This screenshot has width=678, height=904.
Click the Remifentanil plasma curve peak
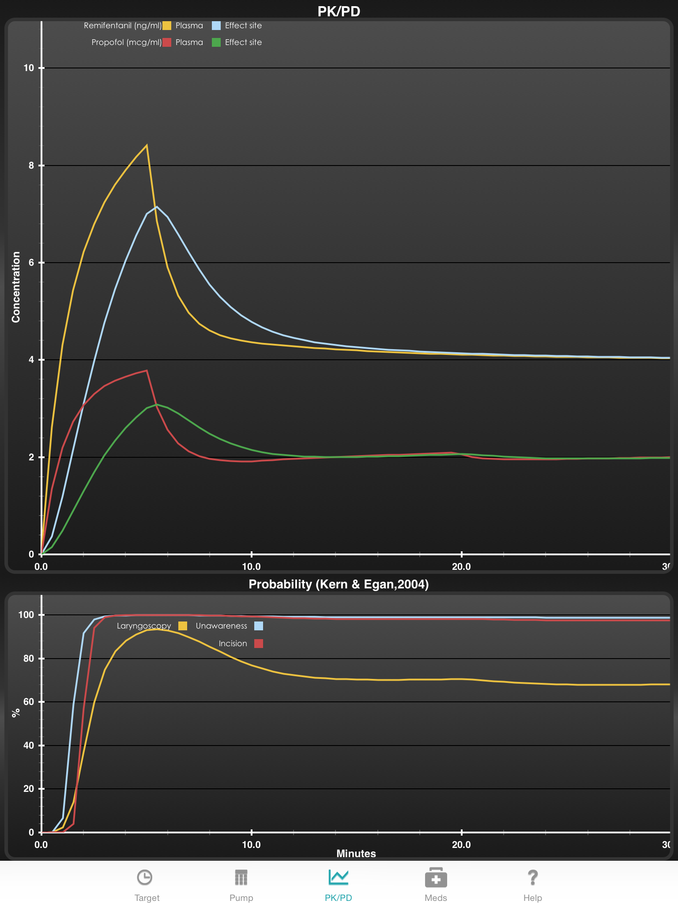[x=147, y=146]
